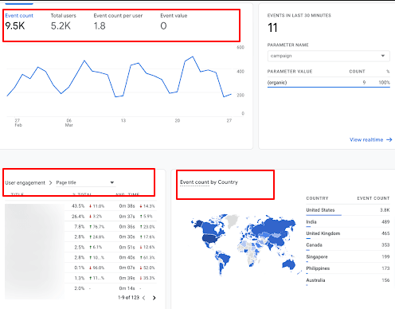Click the 3.8K event count value
Viewport: 395px width, 309px height.
click(x=385, y=210)
